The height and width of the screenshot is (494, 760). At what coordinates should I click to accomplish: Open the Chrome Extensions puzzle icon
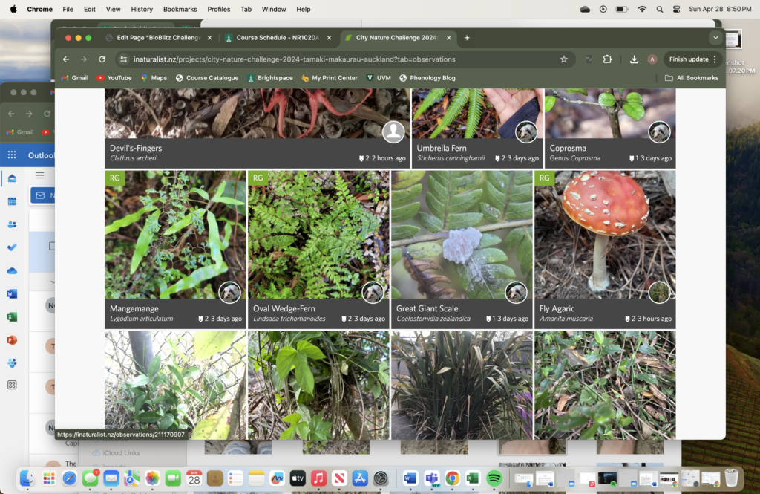[607, 59]
